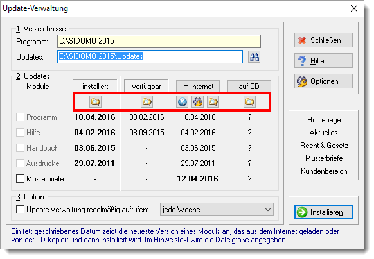This screenshot has width=374, height=259.
Task: Click gear wrench icon under im Internet
Action: (198, 102)
